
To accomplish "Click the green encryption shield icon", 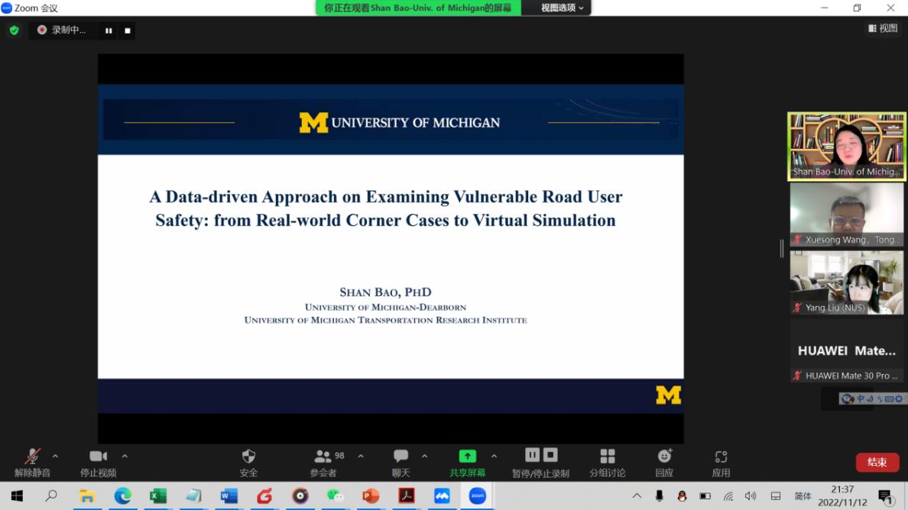I will (14, 31).
